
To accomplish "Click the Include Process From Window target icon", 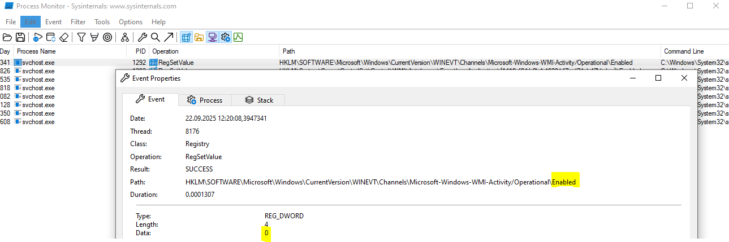I will click(107, 38).
